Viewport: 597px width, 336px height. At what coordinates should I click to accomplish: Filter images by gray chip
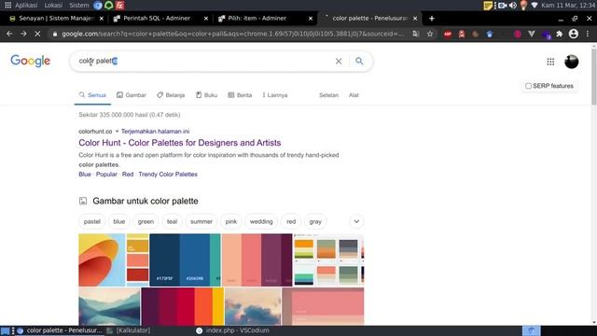point(315,221)
